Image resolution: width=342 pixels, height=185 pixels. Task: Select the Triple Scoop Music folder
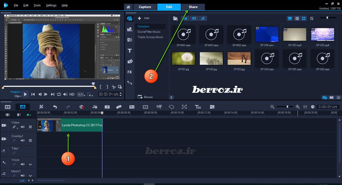coord(150,37)
